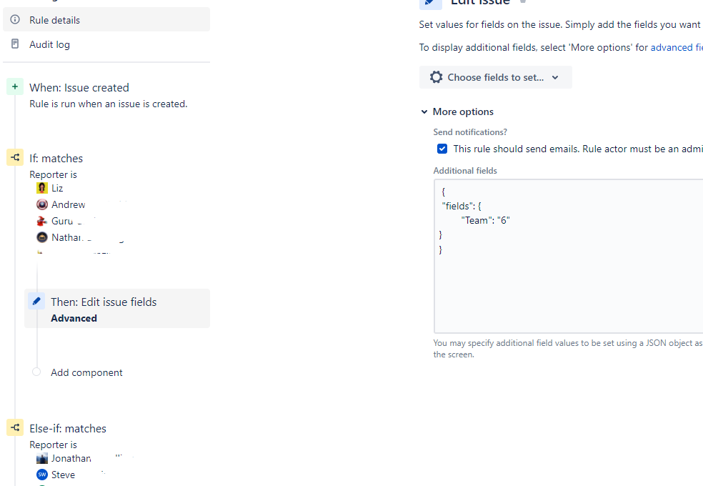The width and height of the screenshot is (703, 486).
Task: Collapse the More options section
Action: (x=424, y=111)
